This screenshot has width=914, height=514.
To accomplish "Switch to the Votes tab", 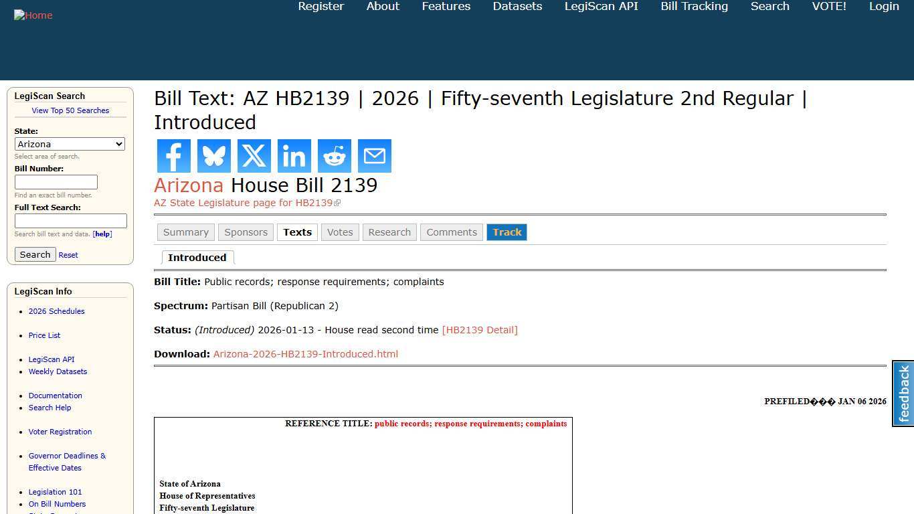I will pyautogui.click(x=340, y=232).
